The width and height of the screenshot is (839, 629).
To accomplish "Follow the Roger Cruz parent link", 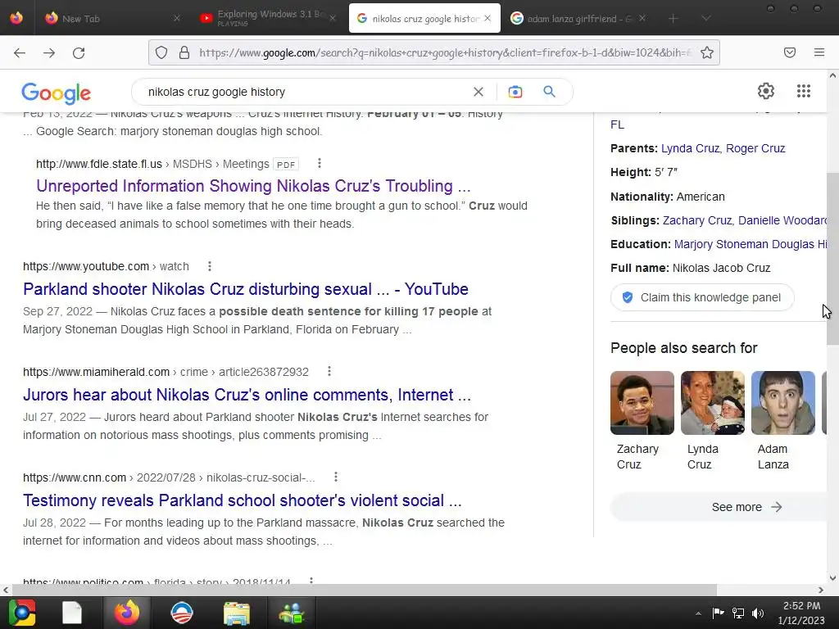I will pyautogui.click(x=755, y=148).
